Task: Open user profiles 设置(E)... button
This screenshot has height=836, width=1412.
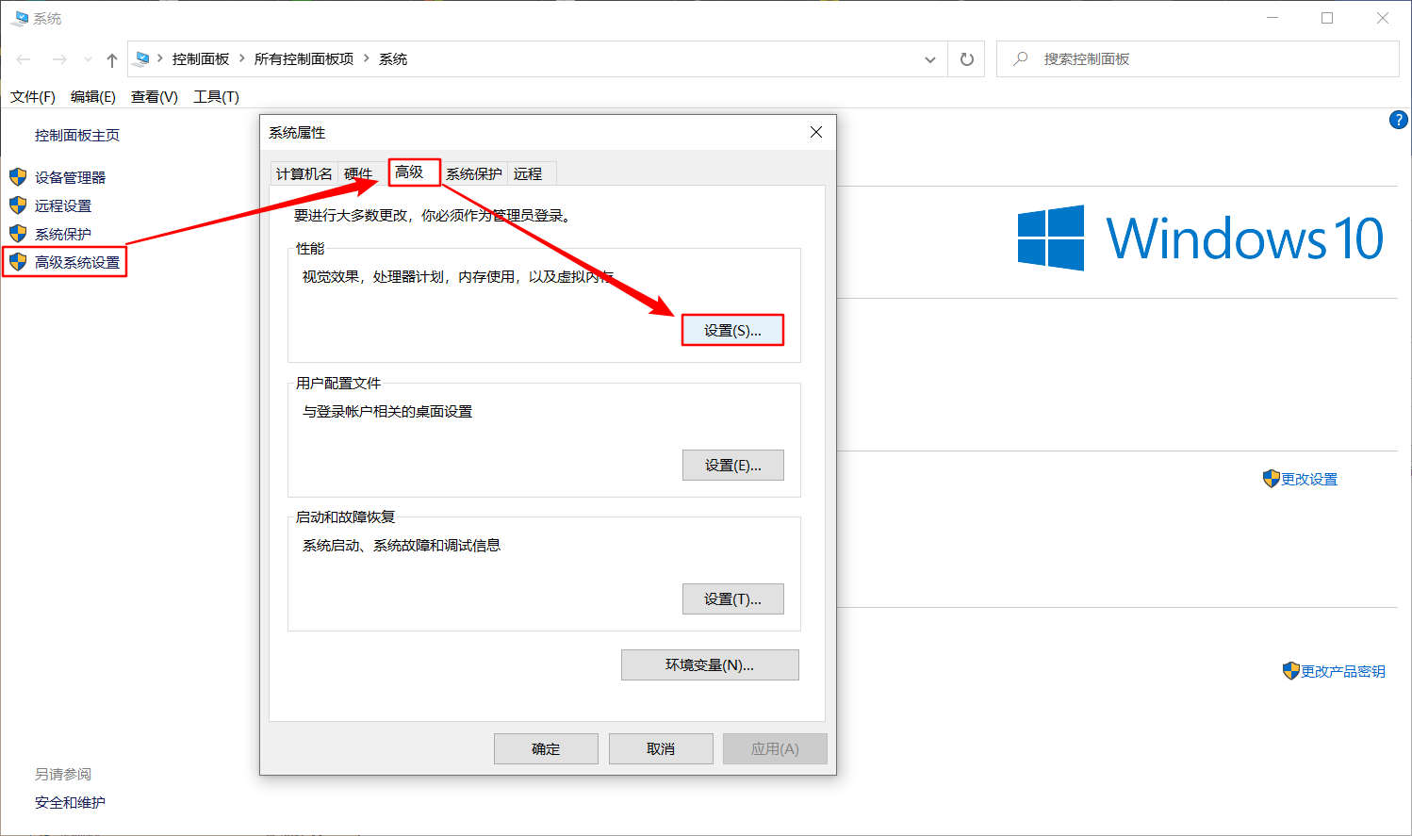Action: 733,466
